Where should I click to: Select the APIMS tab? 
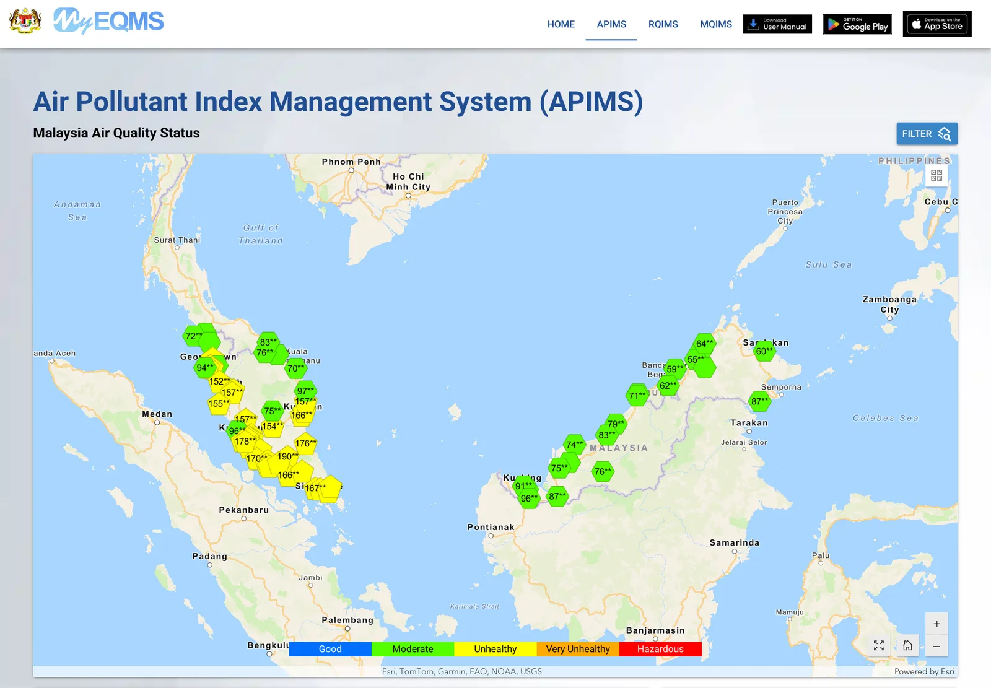(611, 24)
